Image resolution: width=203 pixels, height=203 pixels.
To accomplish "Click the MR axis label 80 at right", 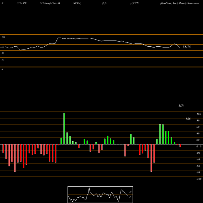I will [198, 121].
